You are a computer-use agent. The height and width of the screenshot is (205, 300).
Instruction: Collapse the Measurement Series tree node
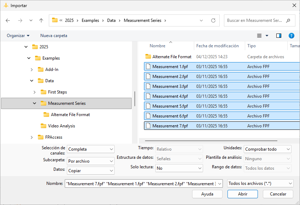pos(34,103)
